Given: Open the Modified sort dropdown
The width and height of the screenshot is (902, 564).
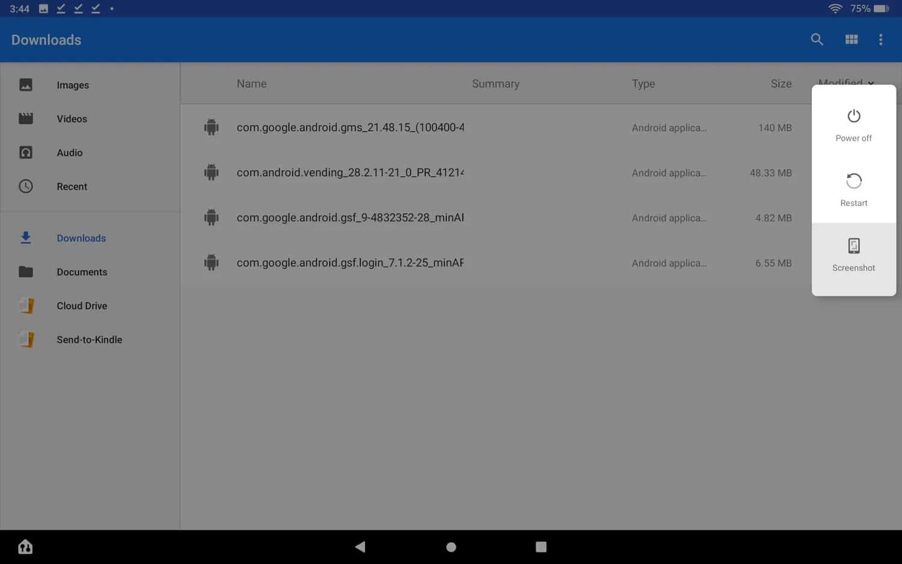Looking at the screenshot, I should (845, 84).
